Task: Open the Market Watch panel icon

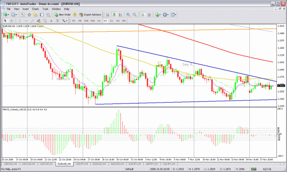Action: point(23,15)
